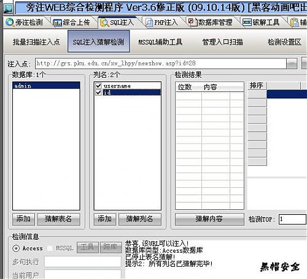The image size is (307, 279).
Task: Uncheck the id column checkbox
Action: (99, 92)
